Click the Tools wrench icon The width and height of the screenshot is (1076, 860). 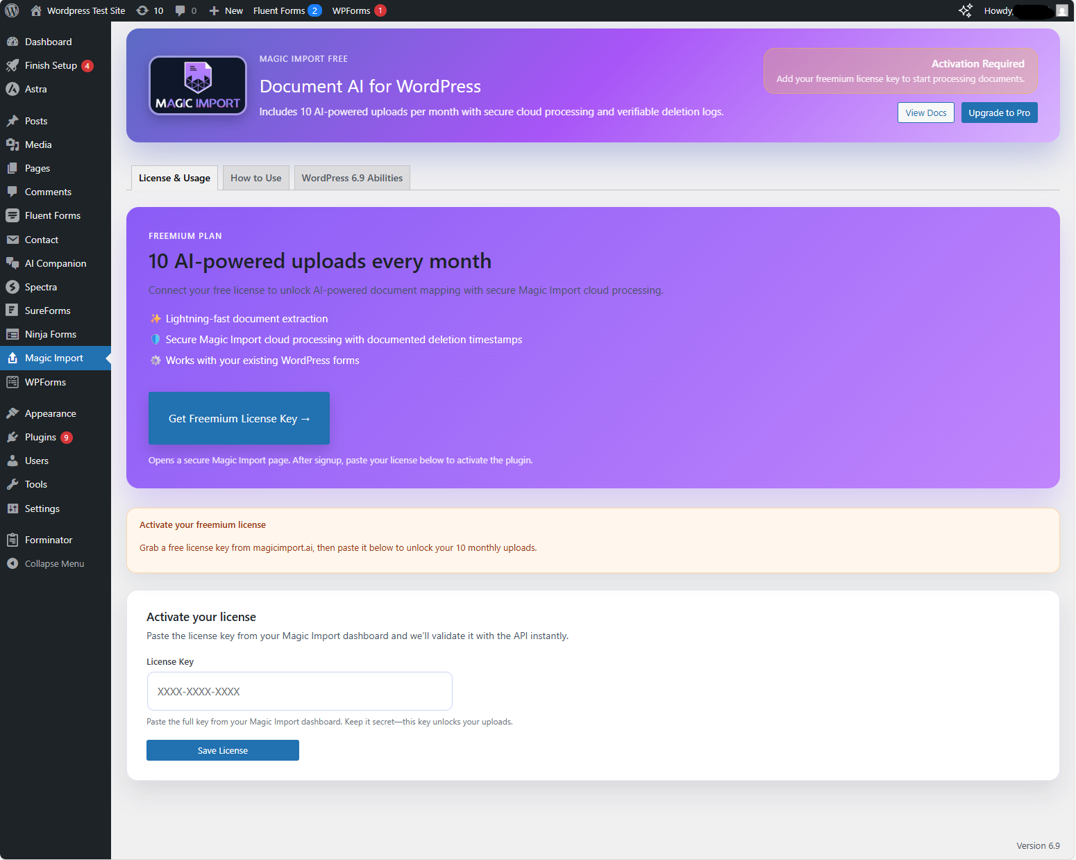tap(12, 484)
